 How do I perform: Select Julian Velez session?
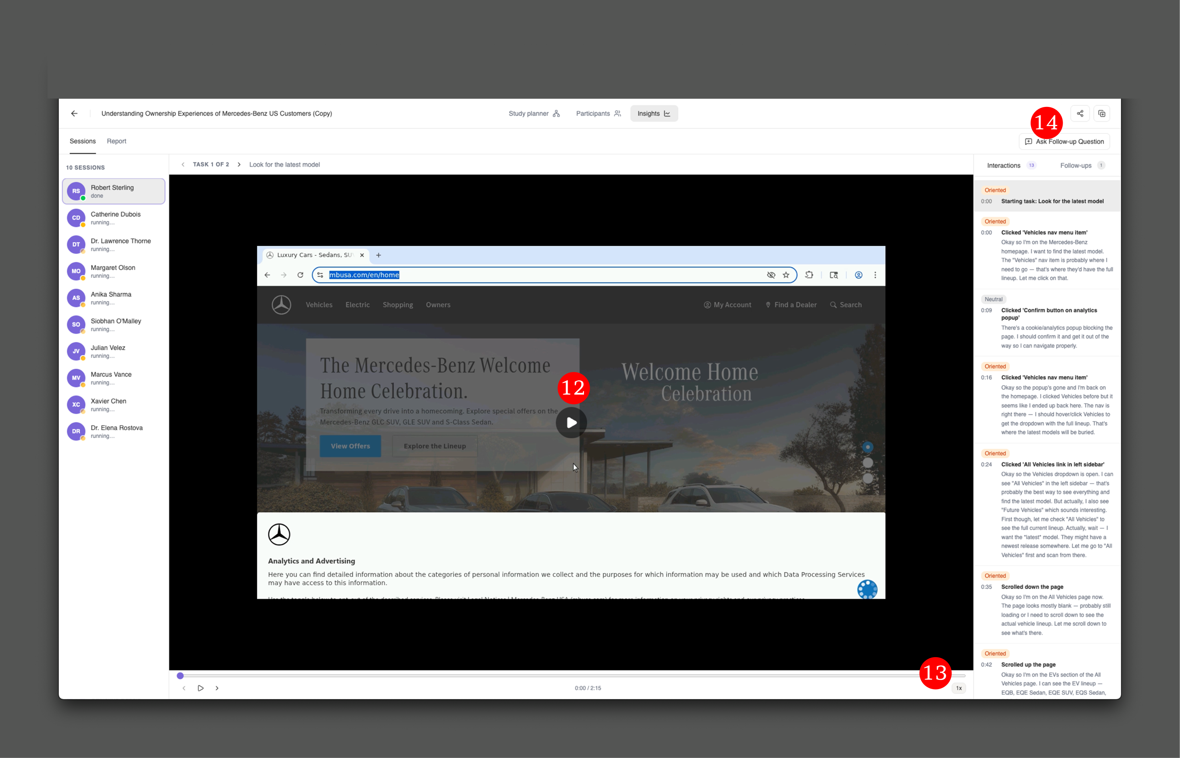point(114,352)
